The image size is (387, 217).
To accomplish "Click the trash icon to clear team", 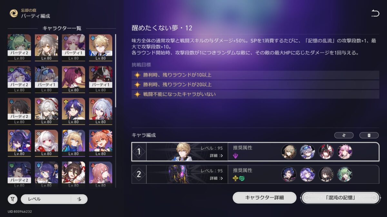I will coord(369,135).
